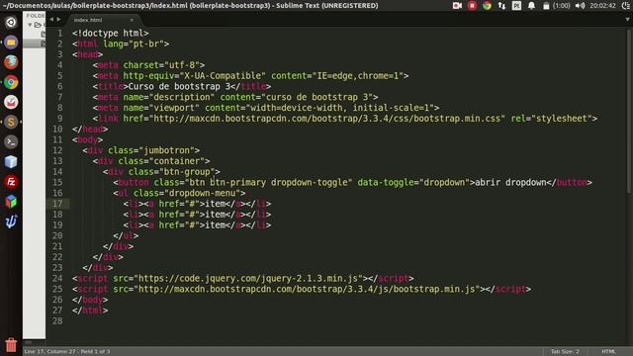Open the notifications bell indicator
633x356 pixels.
point(531,6)
